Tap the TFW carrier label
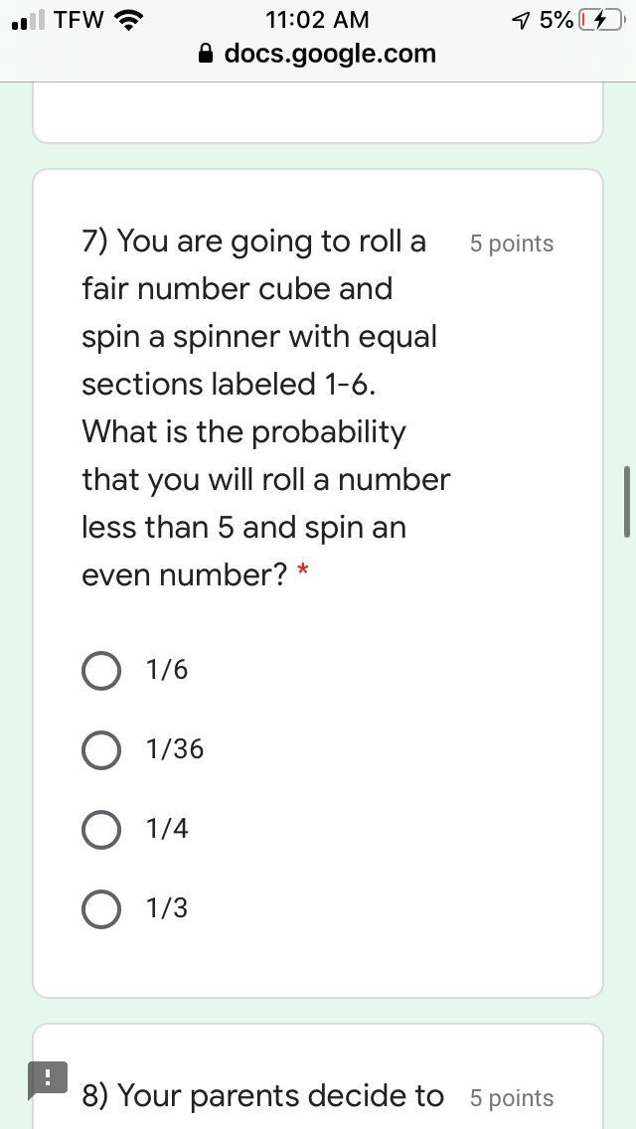 click(79, 20)
